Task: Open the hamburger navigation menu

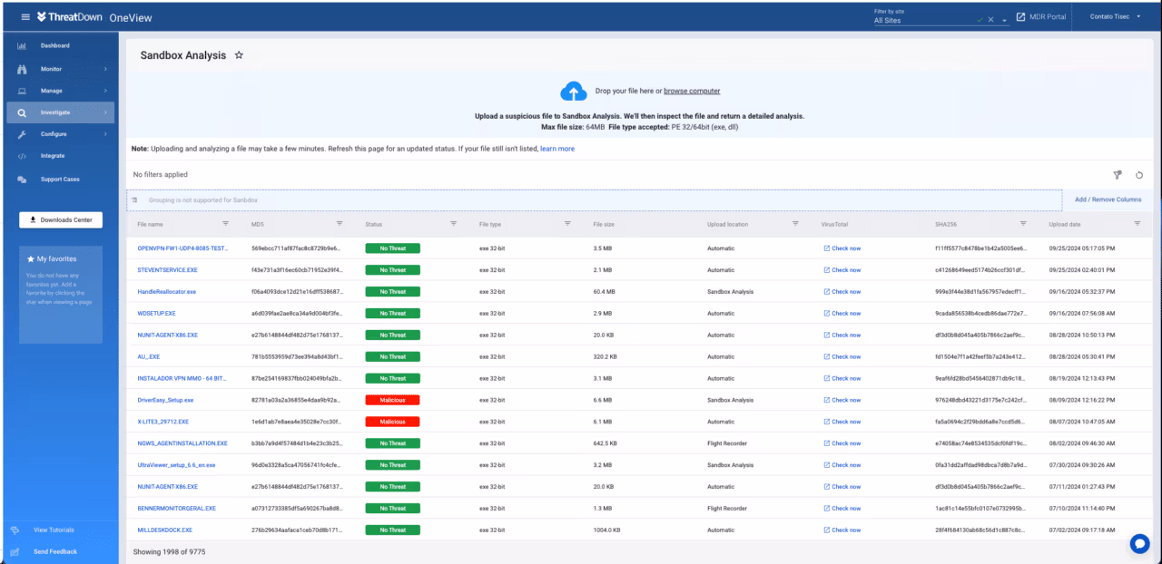Action: point(25,15)
